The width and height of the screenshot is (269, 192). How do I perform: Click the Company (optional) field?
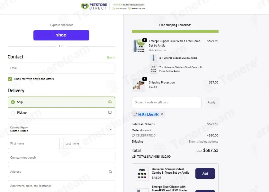pyautogui.click(x=61, y=157)
